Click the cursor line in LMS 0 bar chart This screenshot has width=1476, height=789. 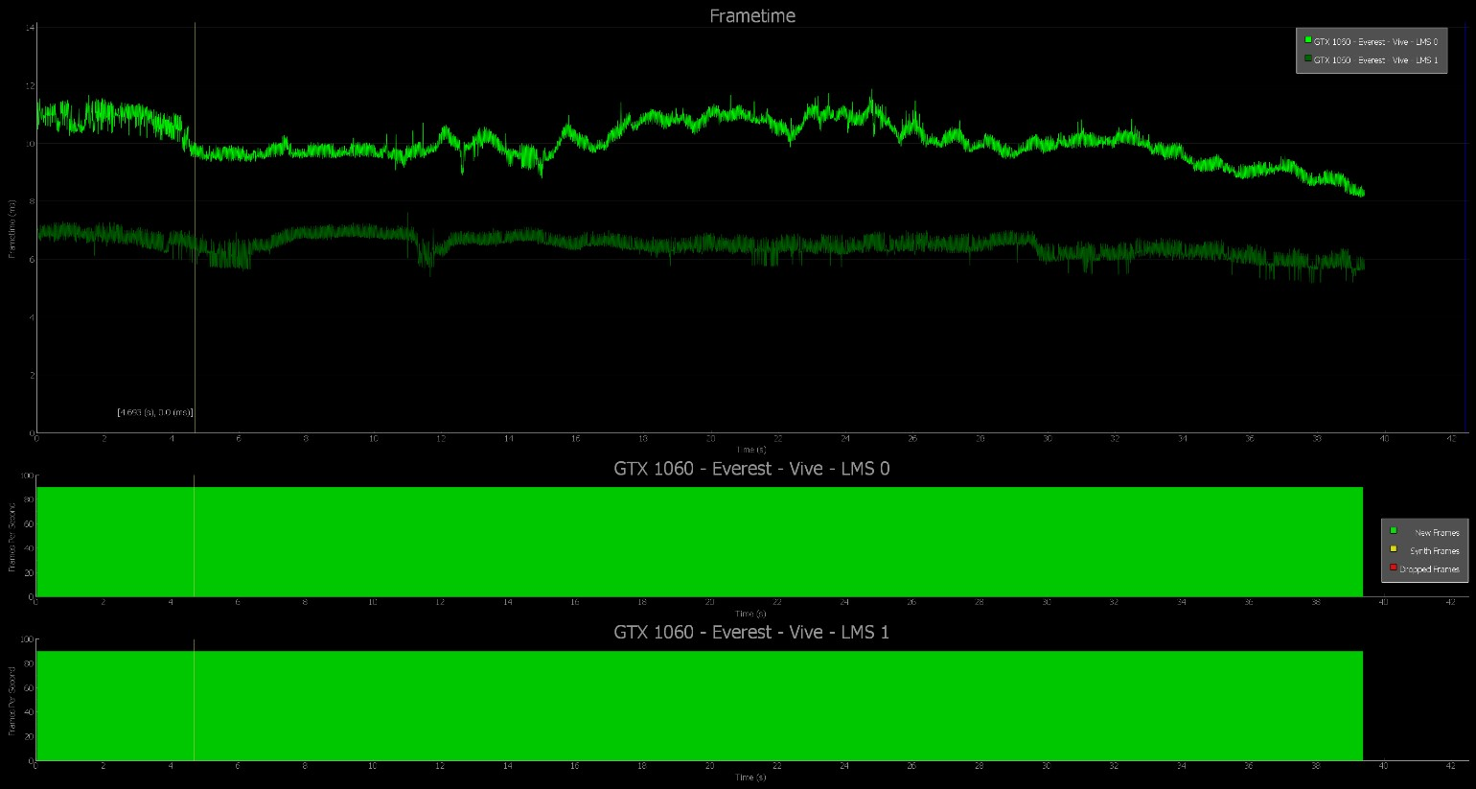[194, 537]
